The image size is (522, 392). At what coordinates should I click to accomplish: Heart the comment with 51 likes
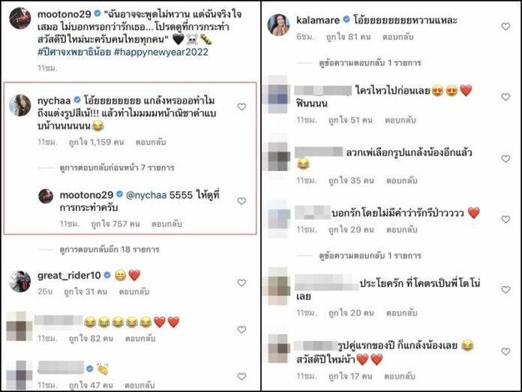click(505, 97)
